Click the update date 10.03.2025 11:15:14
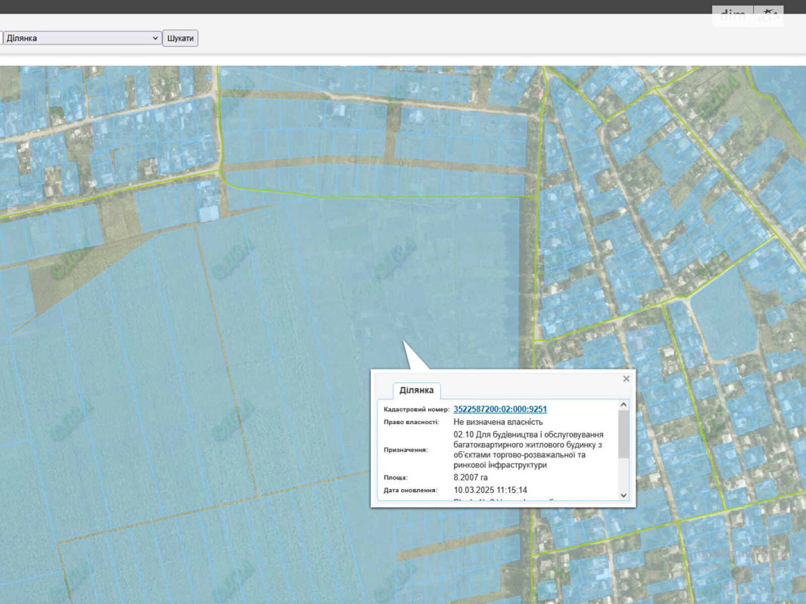Screen dimensions: 806x604 click(490, 490)
